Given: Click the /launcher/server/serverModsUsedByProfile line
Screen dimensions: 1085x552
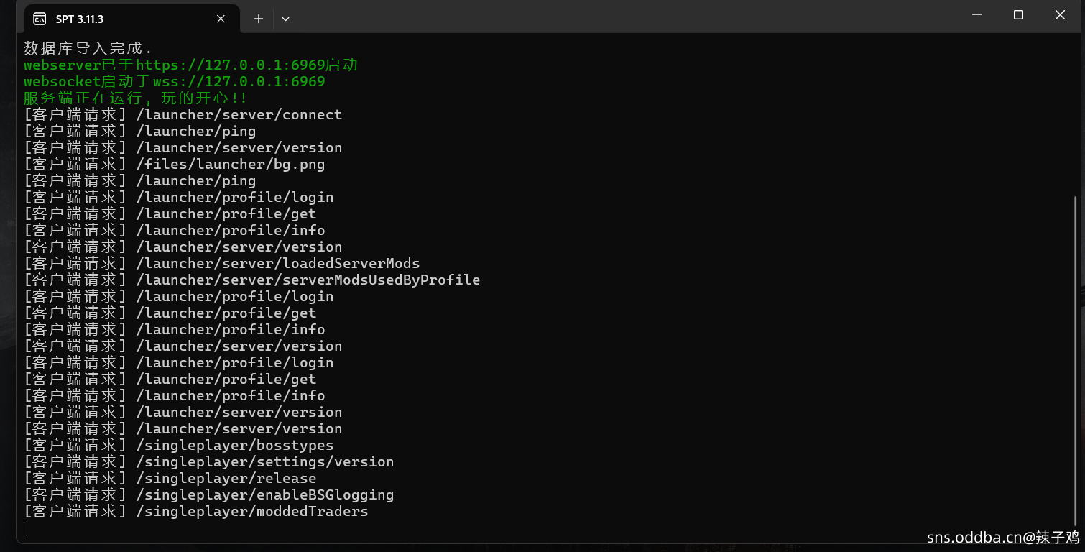Looking at the screenshot, I should click(251, 280).
